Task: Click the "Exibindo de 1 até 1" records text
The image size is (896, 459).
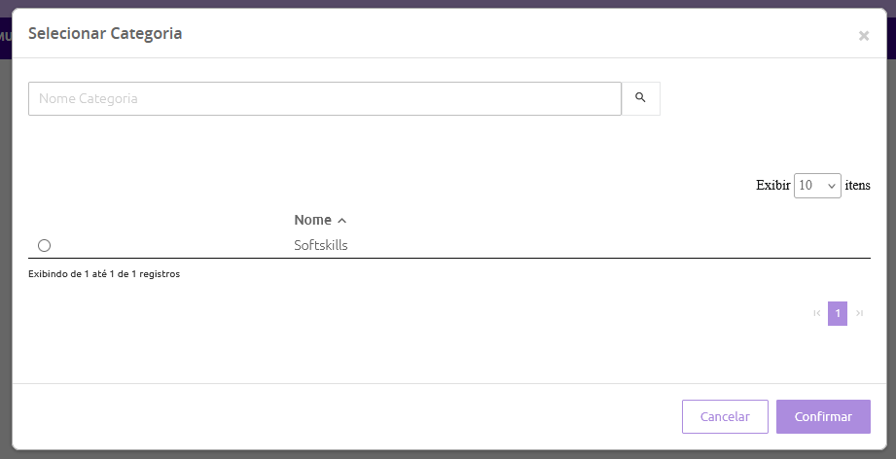Action: tap(104, 274)
